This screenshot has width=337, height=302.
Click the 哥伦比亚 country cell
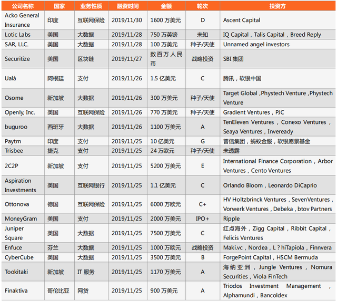[58, 291]
